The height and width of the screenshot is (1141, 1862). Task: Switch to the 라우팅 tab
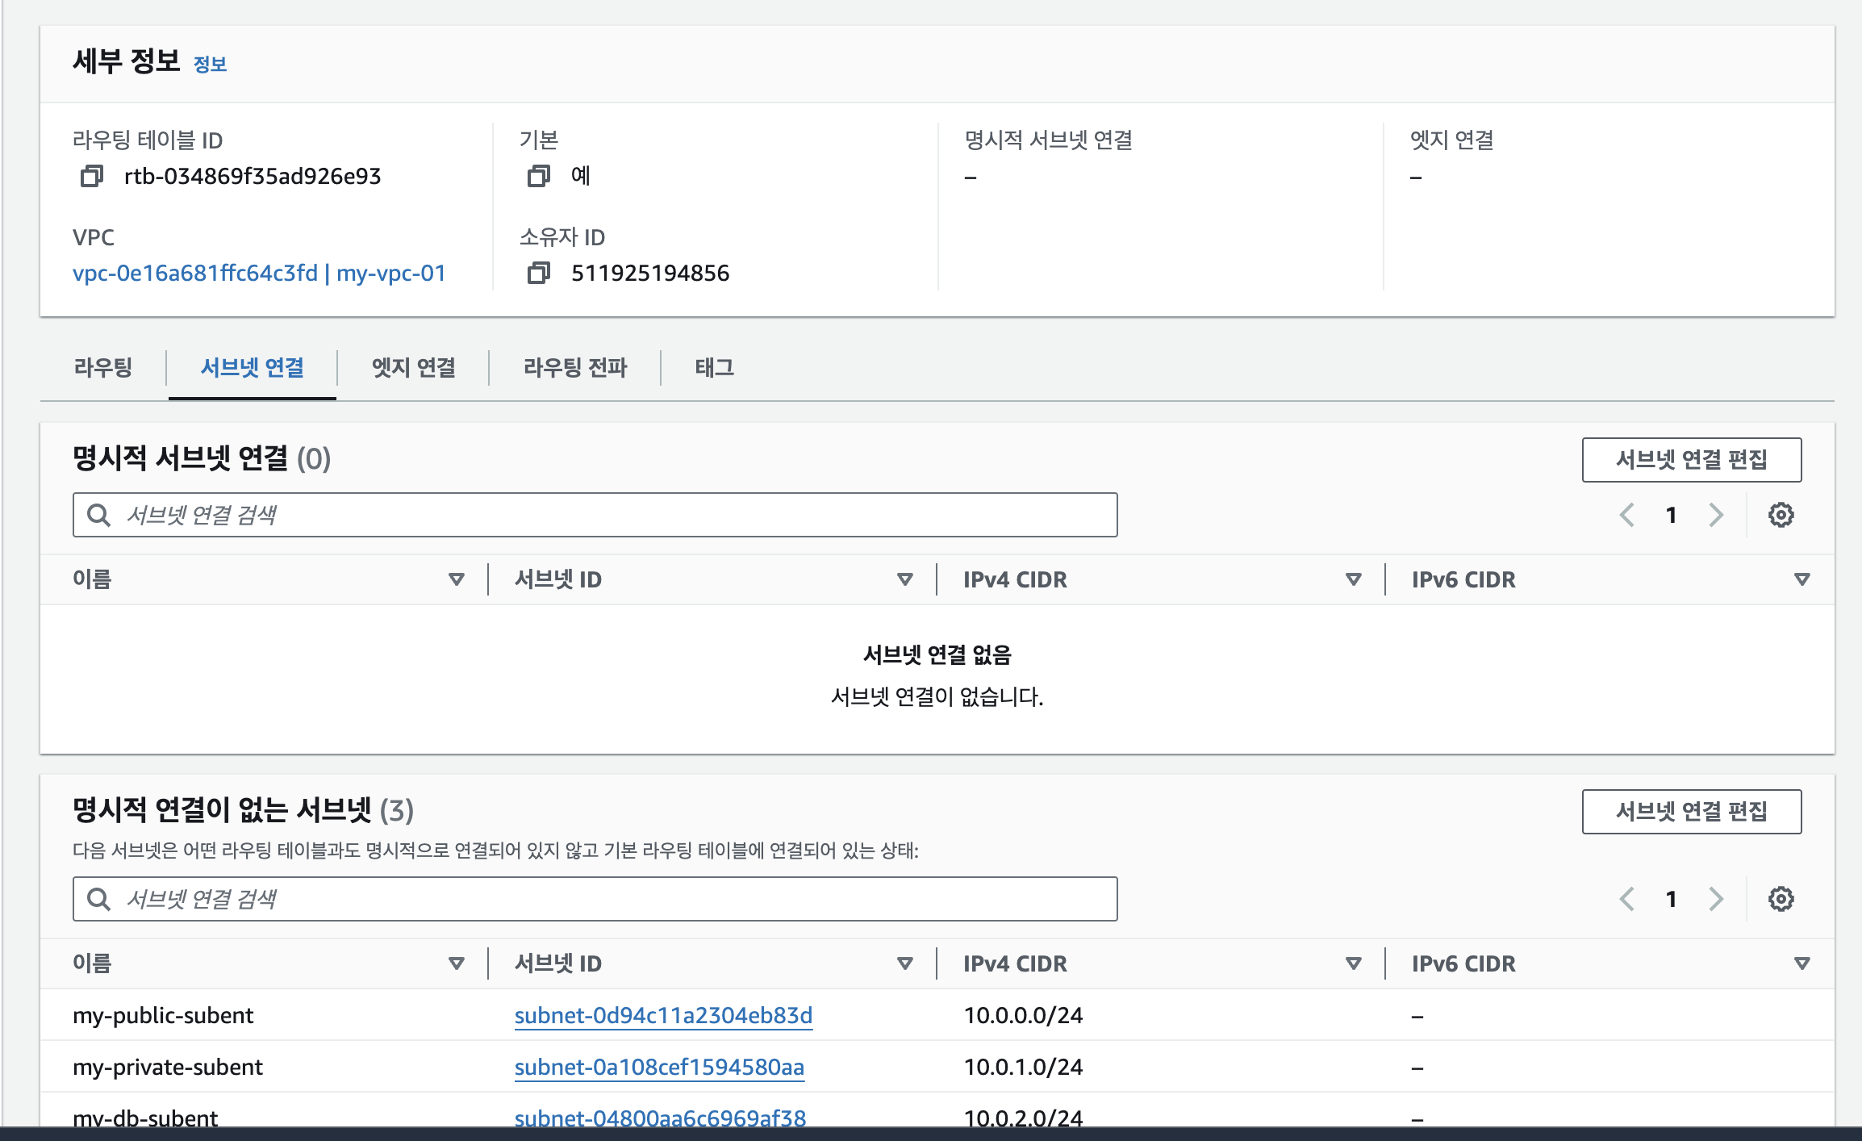coord(103,368)
